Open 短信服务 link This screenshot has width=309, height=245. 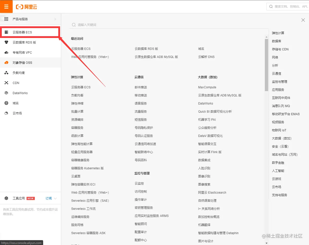[x=141, y=120]
